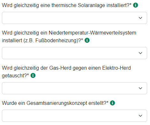Viewport: 150px width, 125px height.
Task: Click info icon beside Gesamtsanierungskonzept question
Action: coord(112,103)
